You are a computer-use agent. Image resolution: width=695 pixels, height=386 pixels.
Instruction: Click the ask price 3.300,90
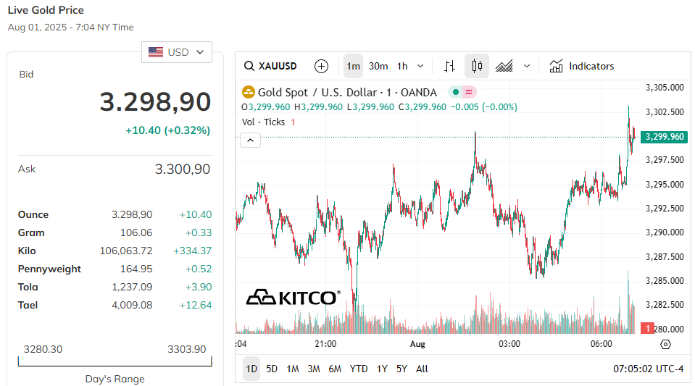182,169
